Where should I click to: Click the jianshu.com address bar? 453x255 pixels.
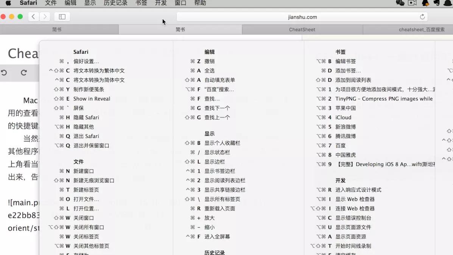[301, 17]
